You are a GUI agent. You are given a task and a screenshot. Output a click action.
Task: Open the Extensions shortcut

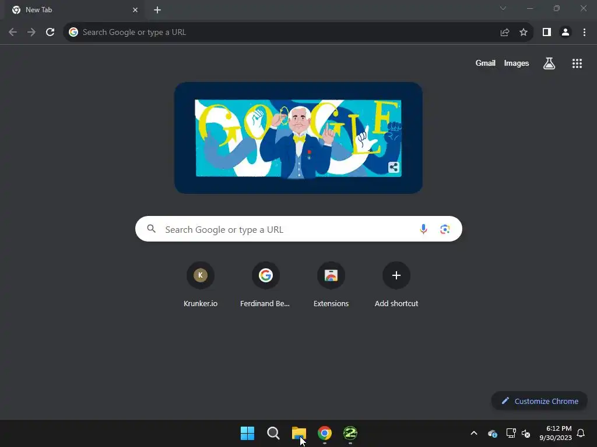point(331,284)
